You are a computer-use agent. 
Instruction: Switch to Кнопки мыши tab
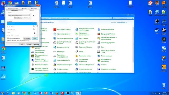[x=15, y=10]
